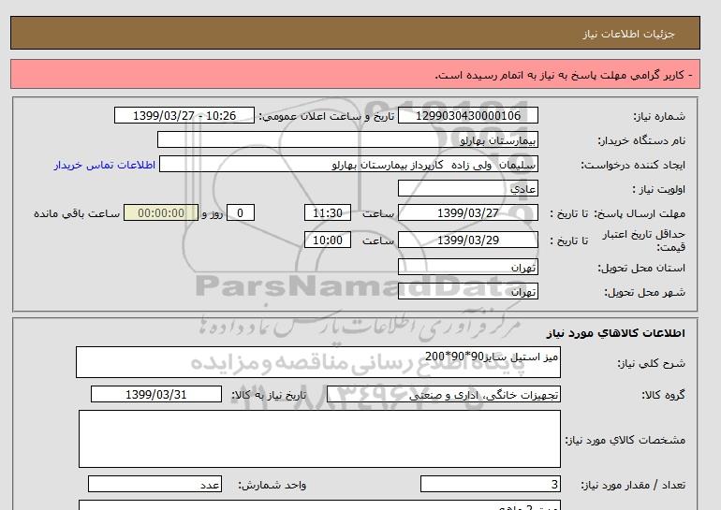Viewport: 721px width, 510px height.
Task: Click the goods group field تجهیزات خانگی
Action: (444, 394)
